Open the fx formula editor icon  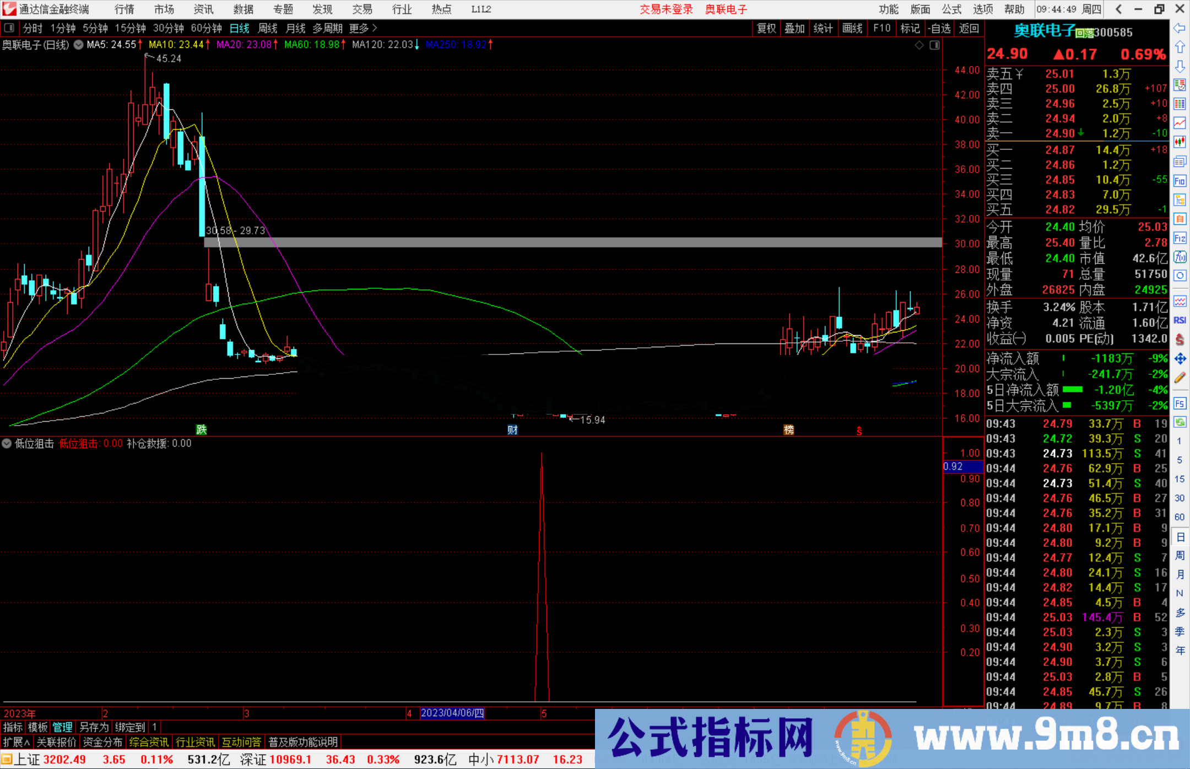pos(1180,257)
